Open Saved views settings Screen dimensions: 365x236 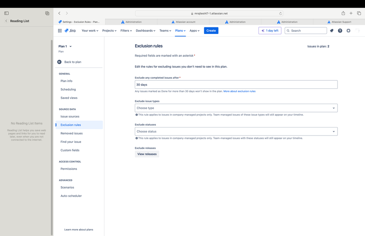pos(69,98)
